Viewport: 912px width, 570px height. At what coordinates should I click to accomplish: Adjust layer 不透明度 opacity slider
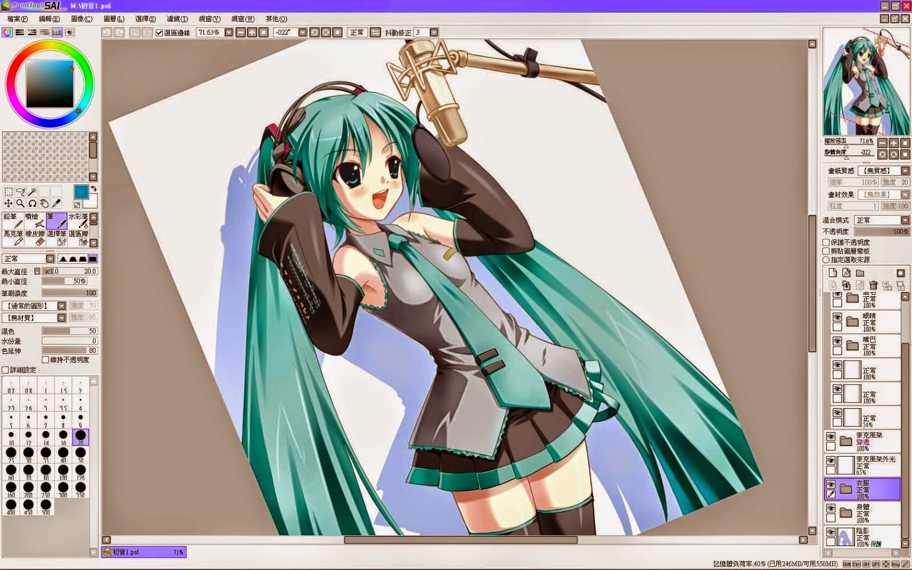coord(881,231)
